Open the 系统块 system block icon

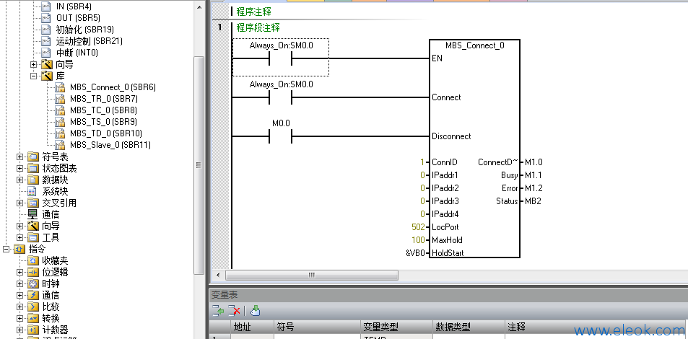[x=32, y=192]
